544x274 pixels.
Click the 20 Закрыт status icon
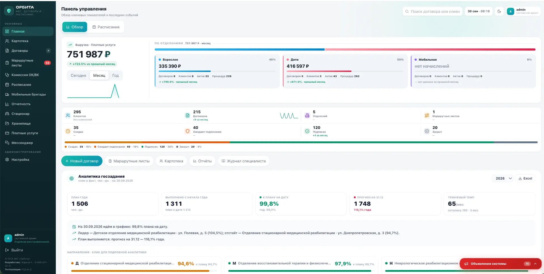(427, 131)
